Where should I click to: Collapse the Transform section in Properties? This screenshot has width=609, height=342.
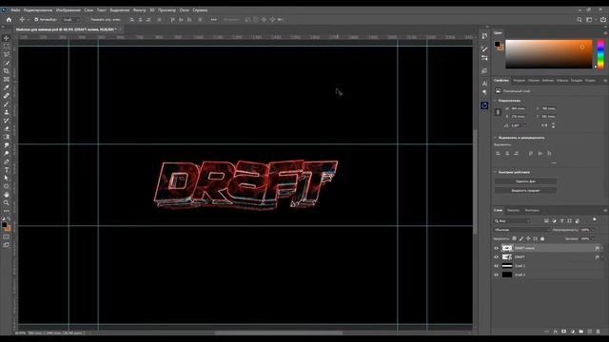(x=495, y=101)
